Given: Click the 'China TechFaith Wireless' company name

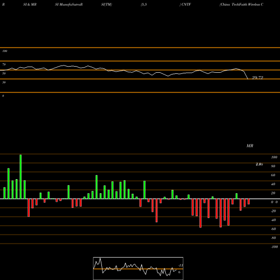Looking at the screenshot, I should click(x=240, y=4).
